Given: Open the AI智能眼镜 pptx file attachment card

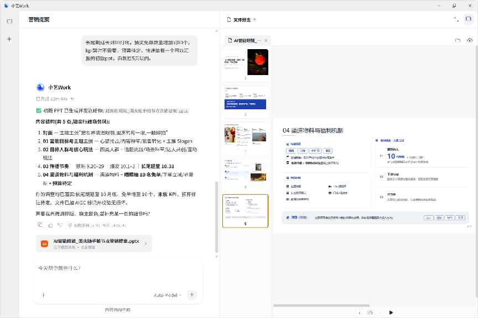Looking at the screenshot, I should 94,243.
